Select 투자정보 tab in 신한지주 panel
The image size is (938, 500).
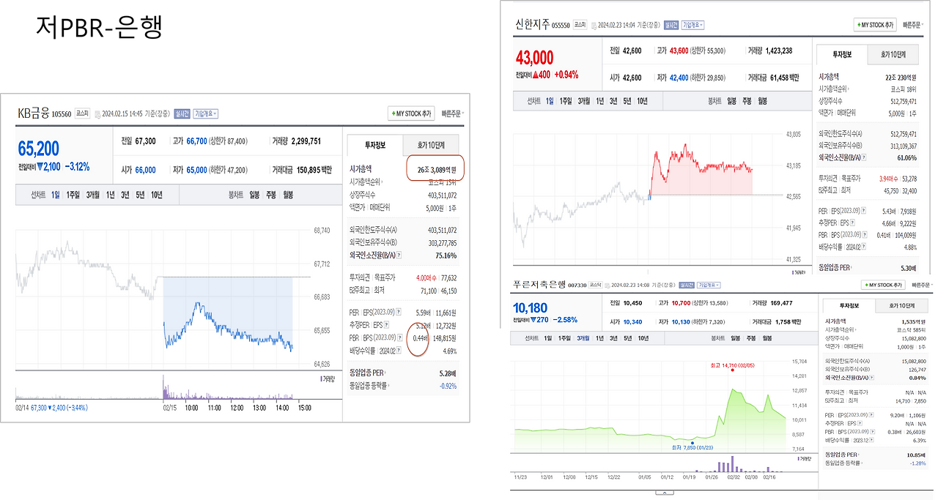point(841,55)
